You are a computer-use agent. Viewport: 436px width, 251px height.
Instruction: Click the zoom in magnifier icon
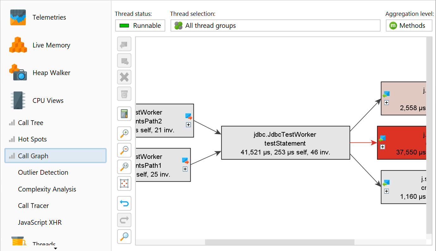point(124,134)
